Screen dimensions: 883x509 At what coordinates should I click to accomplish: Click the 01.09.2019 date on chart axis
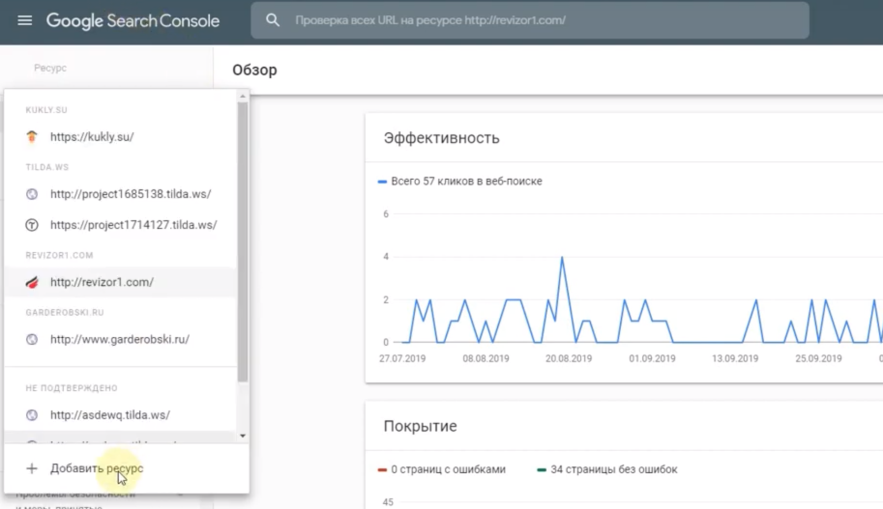point(652,358)
